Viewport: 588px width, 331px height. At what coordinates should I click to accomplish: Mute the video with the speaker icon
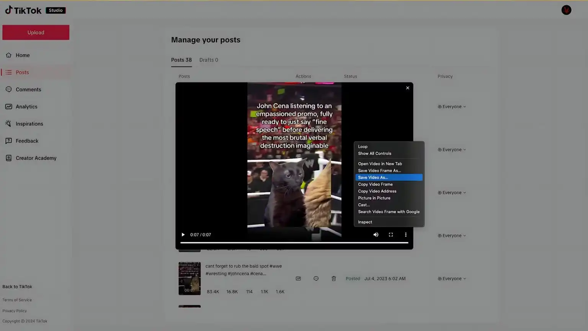tap(376, 235)
